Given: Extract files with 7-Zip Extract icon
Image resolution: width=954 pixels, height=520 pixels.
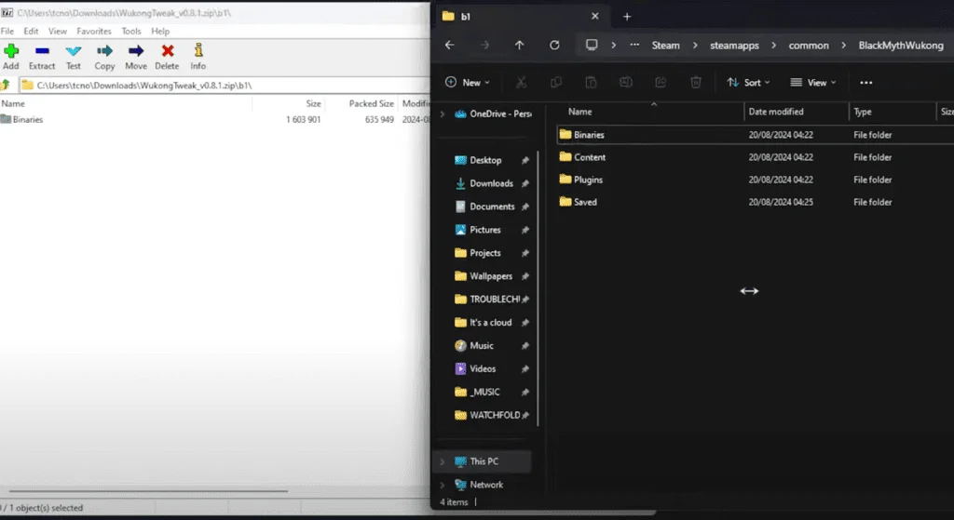Looking at the screenshot, I should point(42,57).
